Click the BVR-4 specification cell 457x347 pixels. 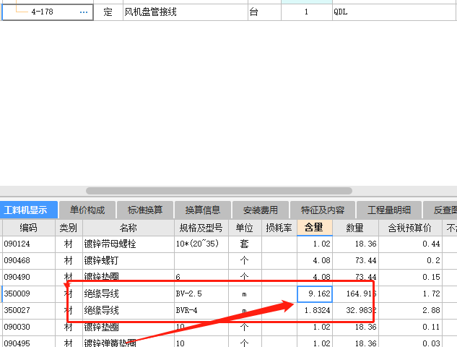tap(201, 311)
